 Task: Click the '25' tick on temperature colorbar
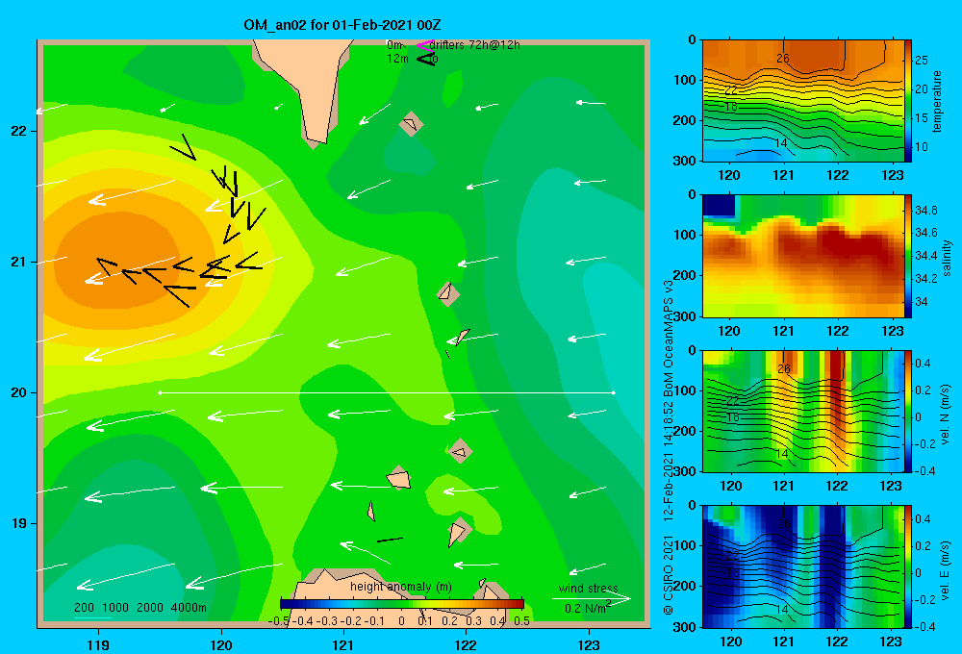[922, 61]
